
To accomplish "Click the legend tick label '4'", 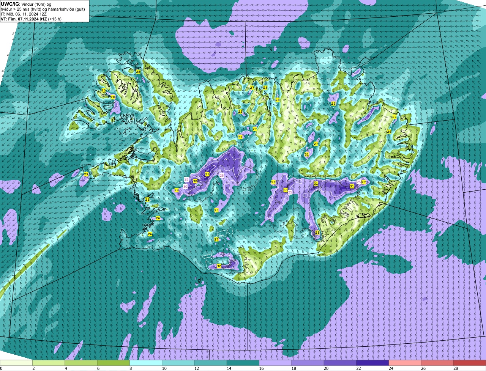I will [x=66, y=368].
